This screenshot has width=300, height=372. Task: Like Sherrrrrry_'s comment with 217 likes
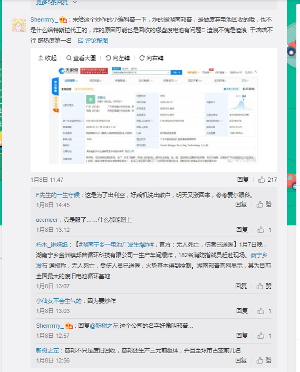point(267,180)
